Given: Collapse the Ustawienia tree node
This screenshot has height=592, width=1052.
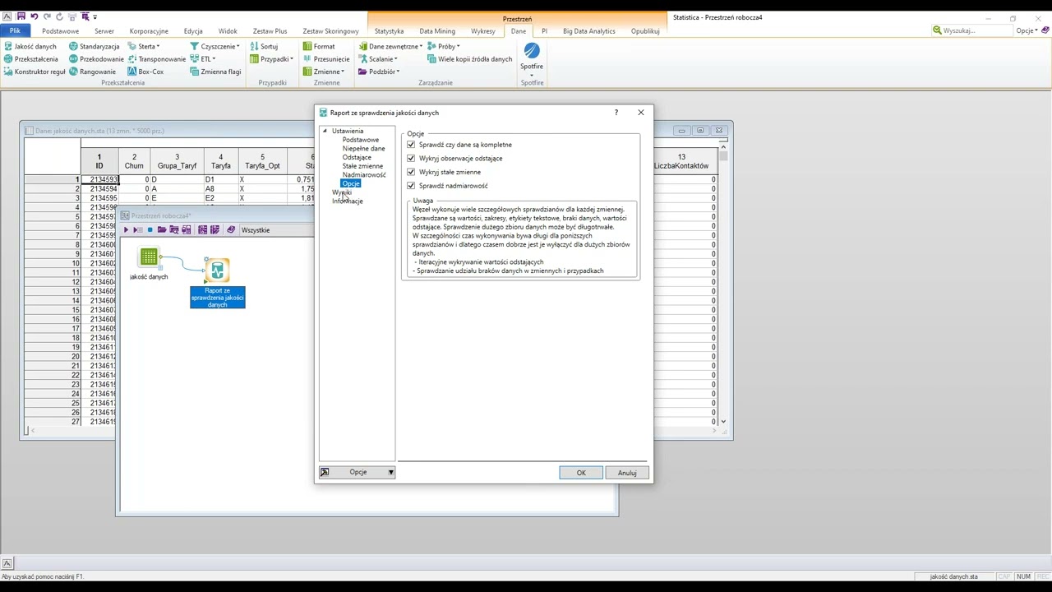Looking at the screenshot, I should 325,131.
